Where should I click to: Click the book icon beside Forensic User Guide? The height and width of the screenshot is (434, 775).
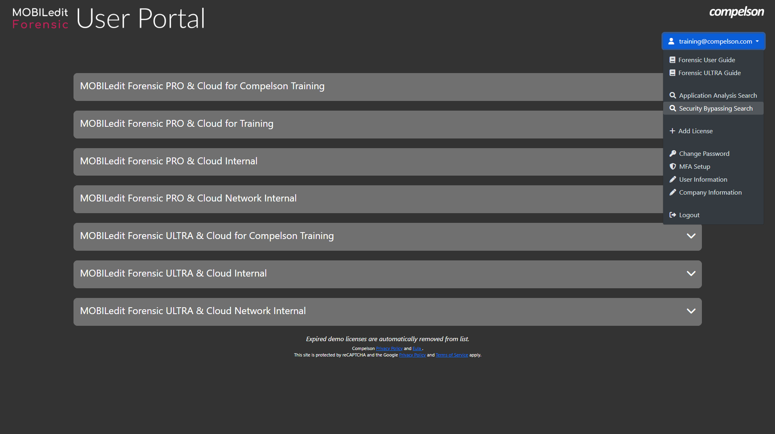coord(672,60)
